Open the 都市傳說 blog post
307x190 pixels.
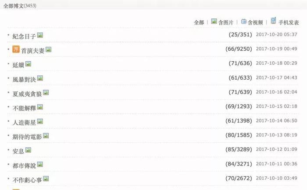pyautogui.click(x=24, y=166)
